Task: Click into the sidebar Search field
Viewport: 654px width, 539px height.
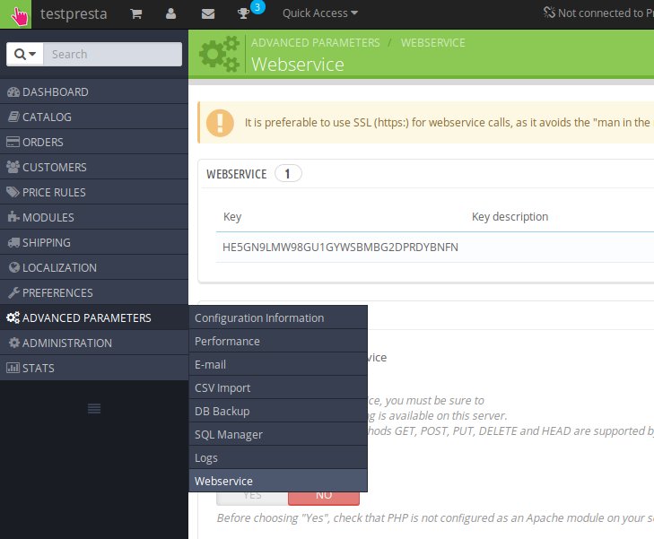Action: pos(113,55)
